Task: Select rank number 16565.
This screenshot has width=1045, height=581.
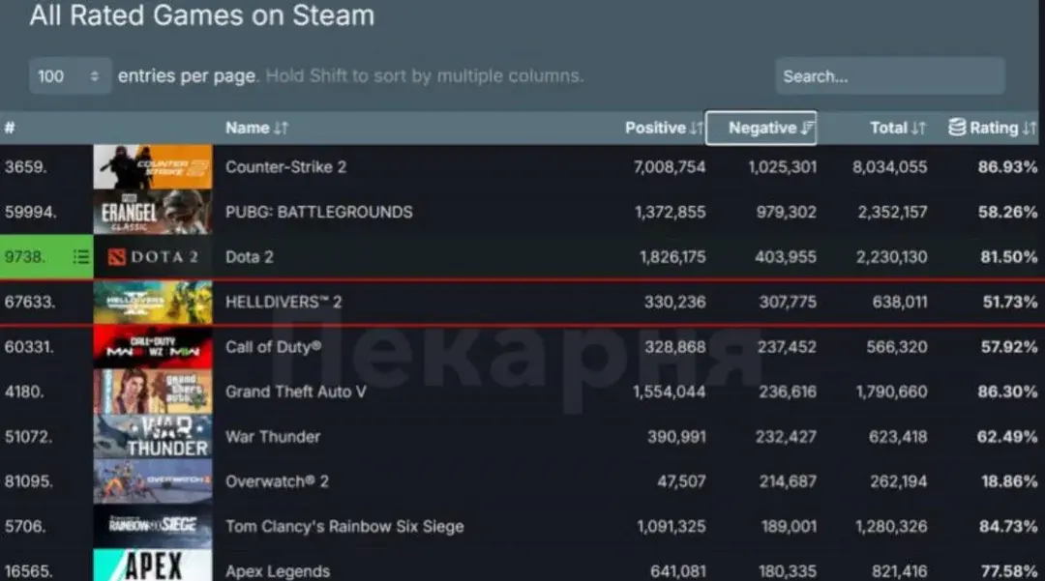Action: click(29, 571)
